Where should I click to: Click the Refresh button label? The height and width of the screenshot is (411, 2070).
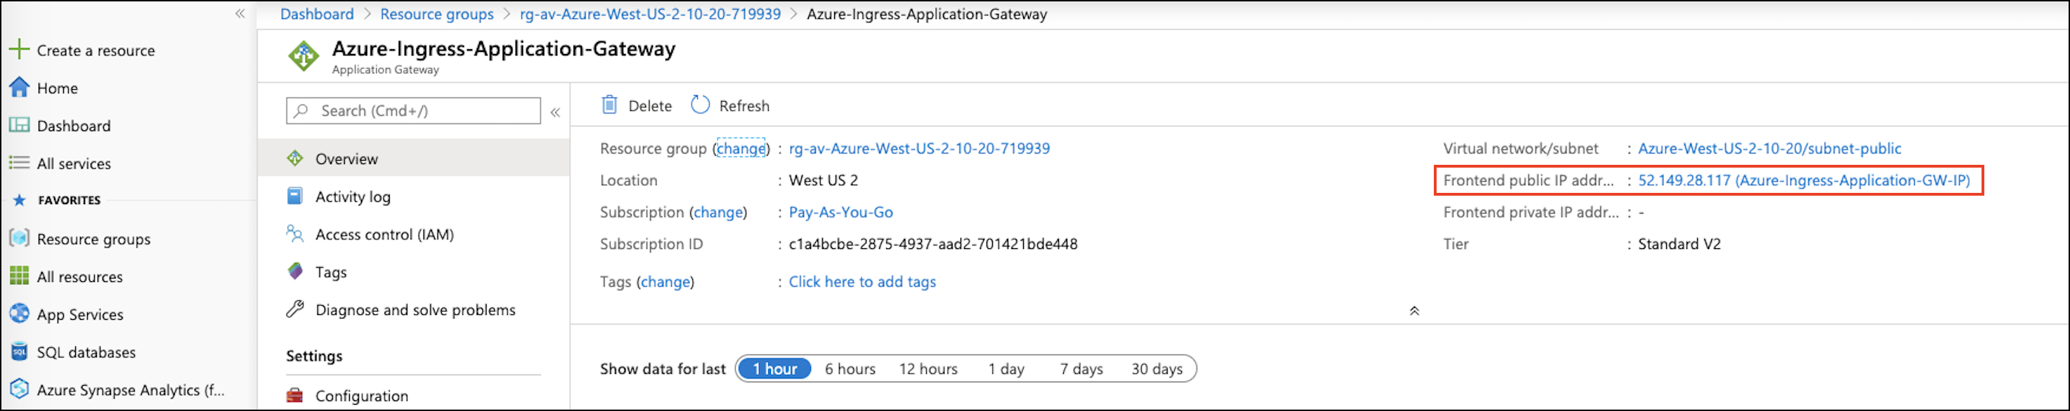[x=744, y=106]
